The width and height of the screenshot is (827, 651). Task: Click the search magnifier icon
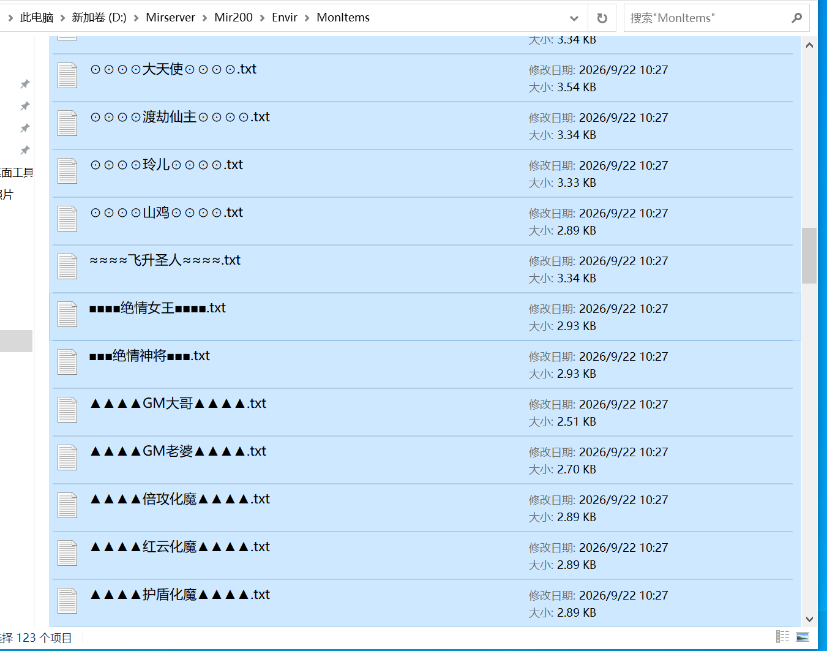(796, 18)
